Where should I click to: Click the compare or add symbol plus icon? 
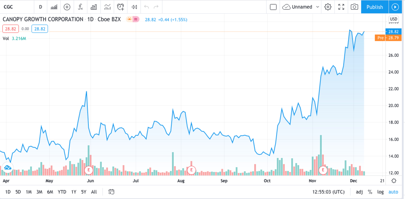click(x=67, y=7)
